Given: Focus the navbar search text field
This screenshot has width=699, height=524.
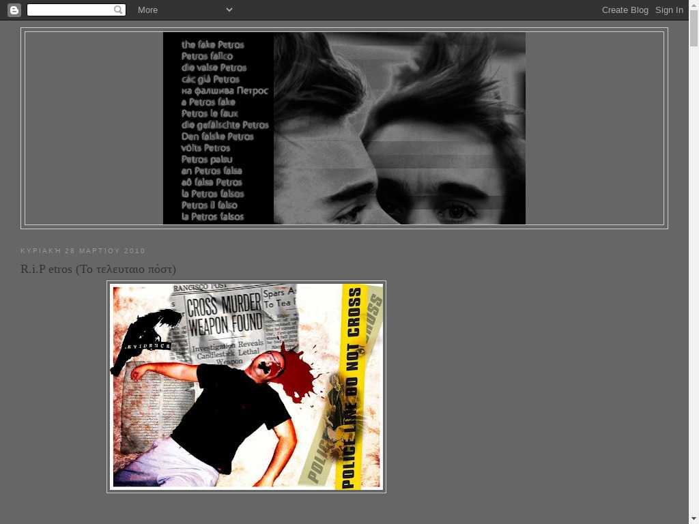Looking at the screenshot, I should coord(70,10).
